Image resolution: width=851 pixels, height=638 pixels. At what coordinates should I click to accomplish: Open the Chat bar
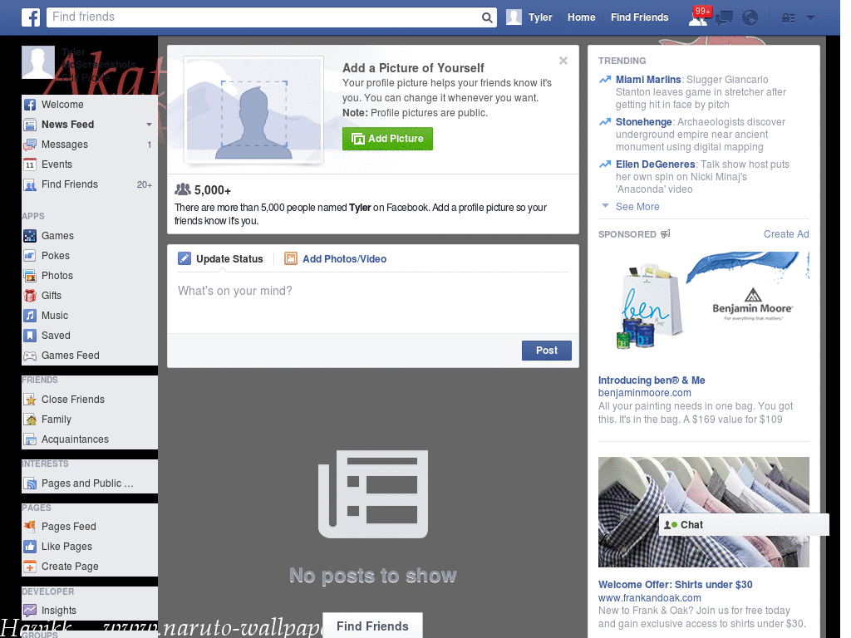point(744,525)
